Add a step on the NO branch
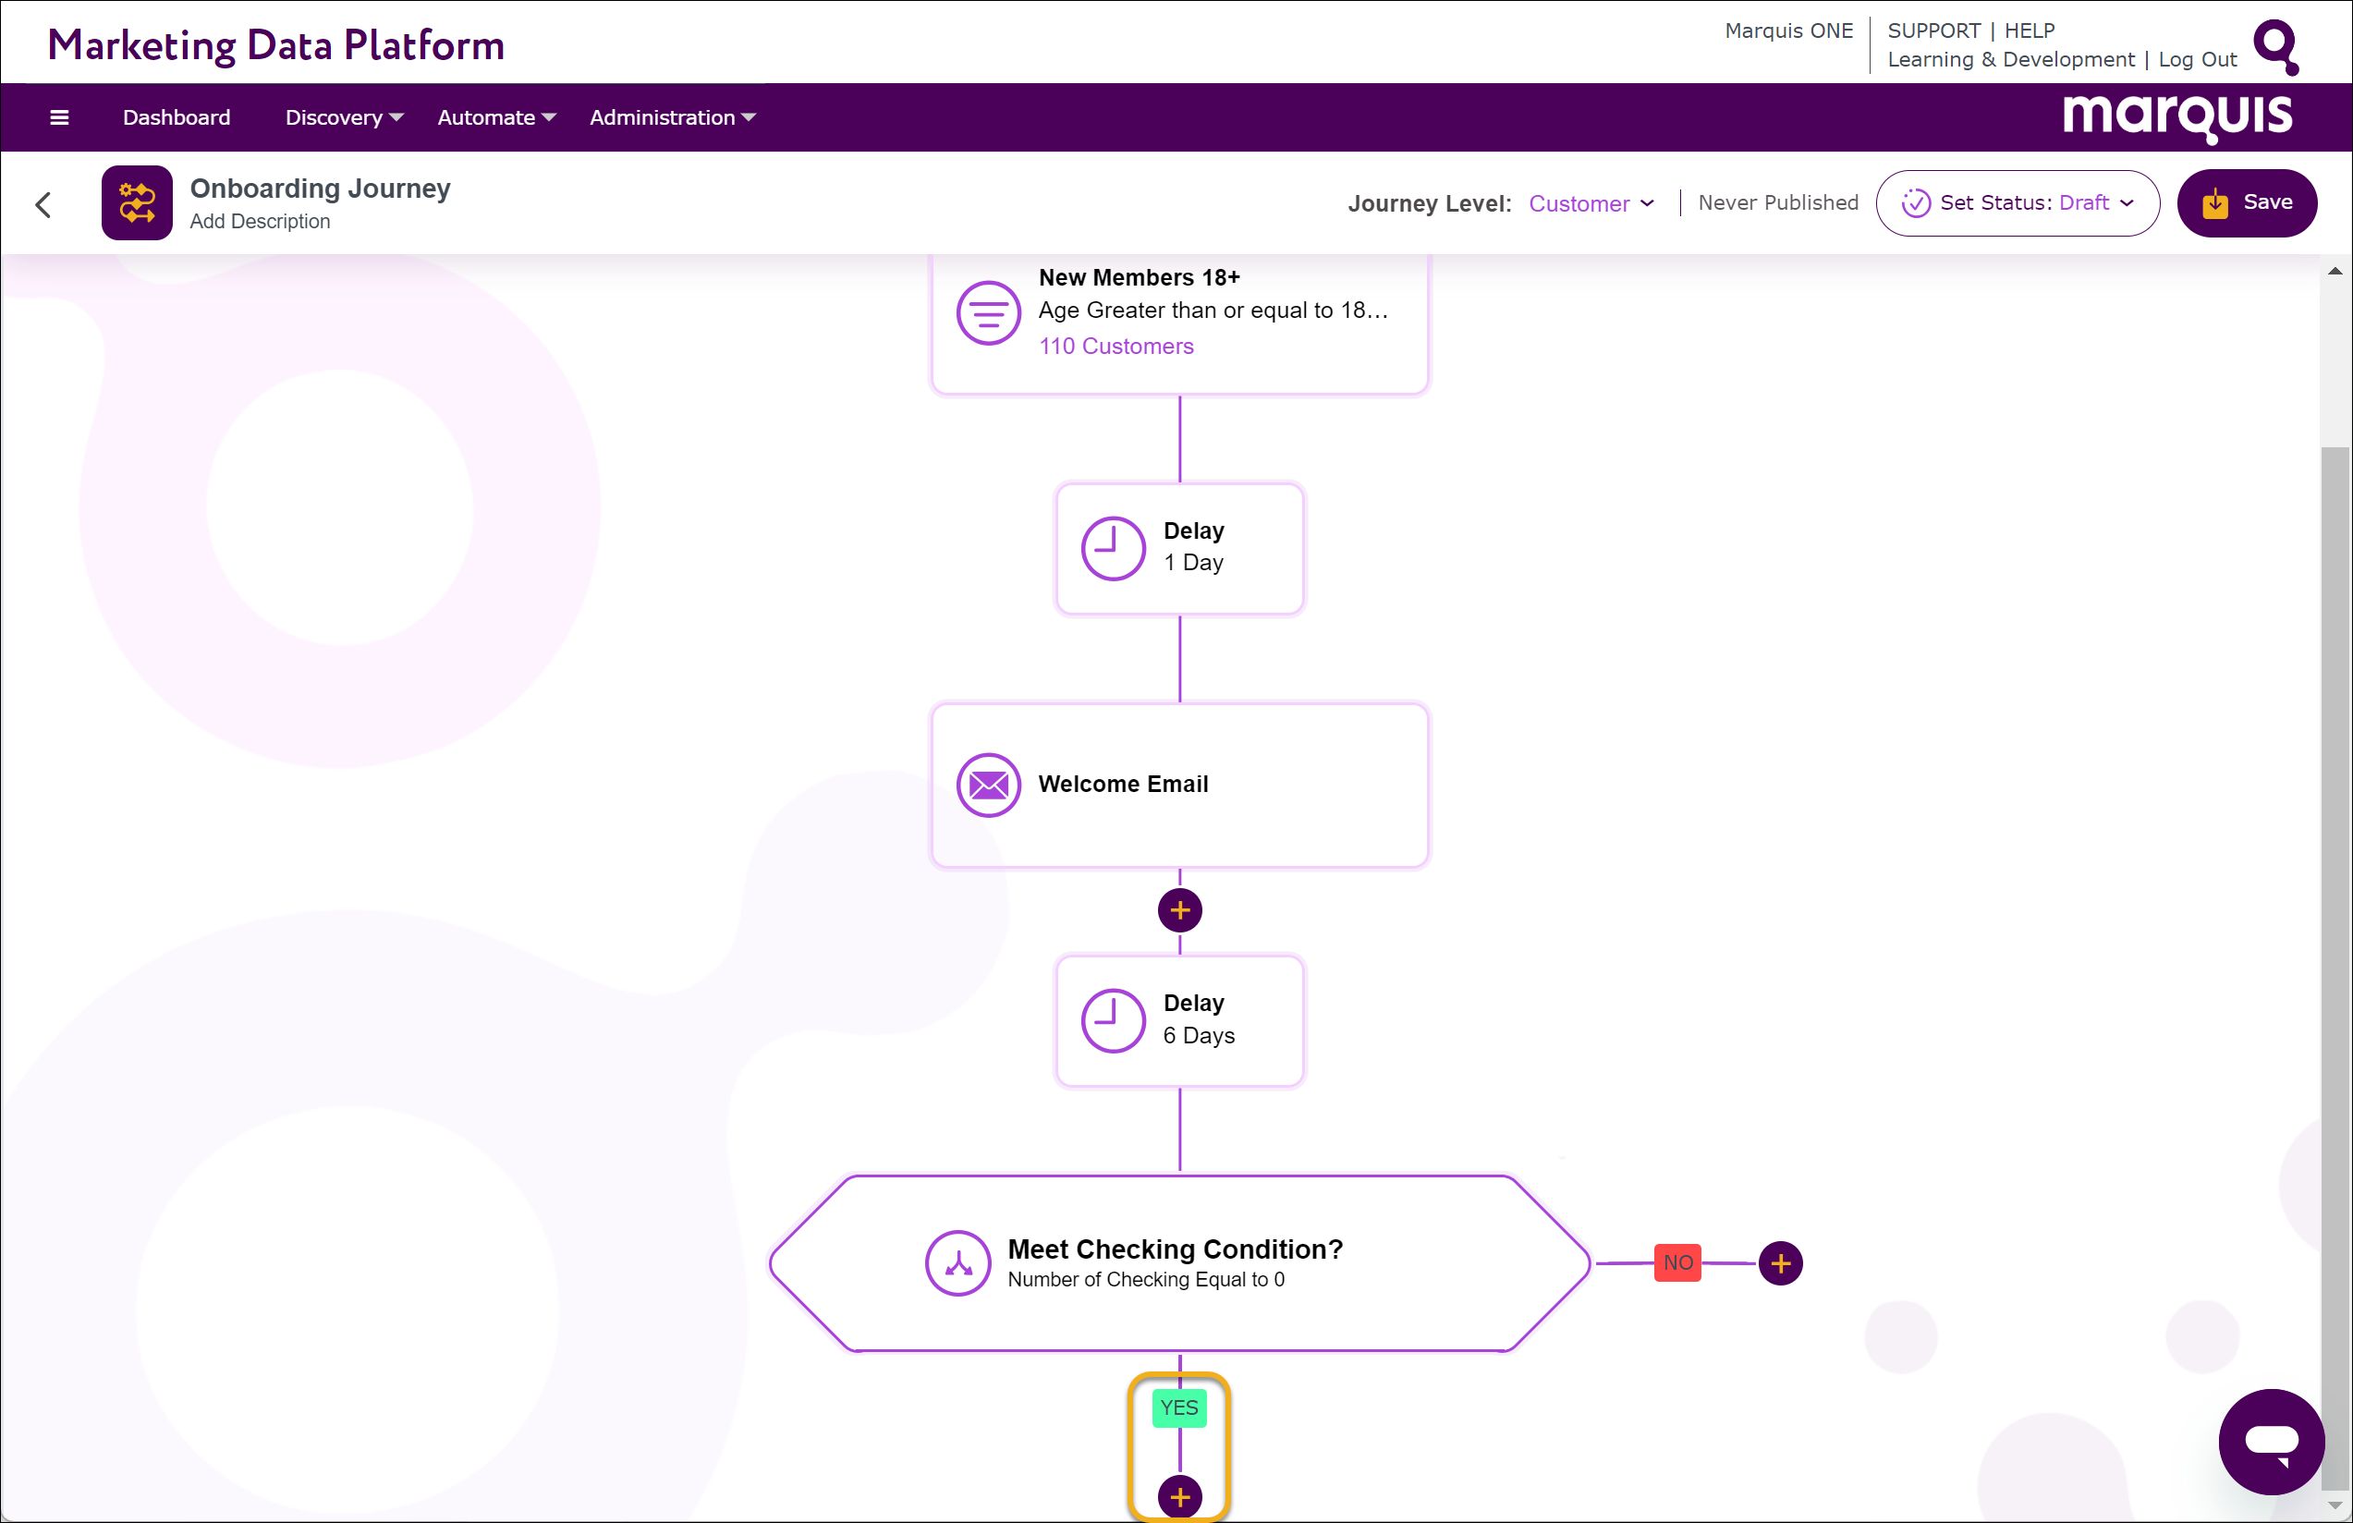 (1780, 1263)
